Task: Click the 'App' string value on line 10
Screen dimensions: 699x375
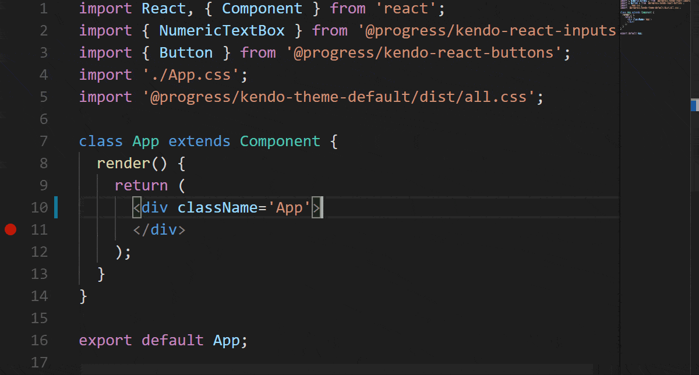Action: click(290, 208)
